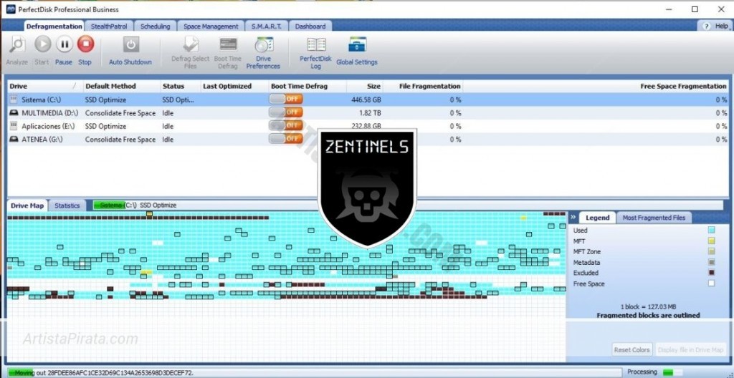This screenshot has width=734, height=378.
Task: Sort by the Drive column header
Action: point(44,86)
